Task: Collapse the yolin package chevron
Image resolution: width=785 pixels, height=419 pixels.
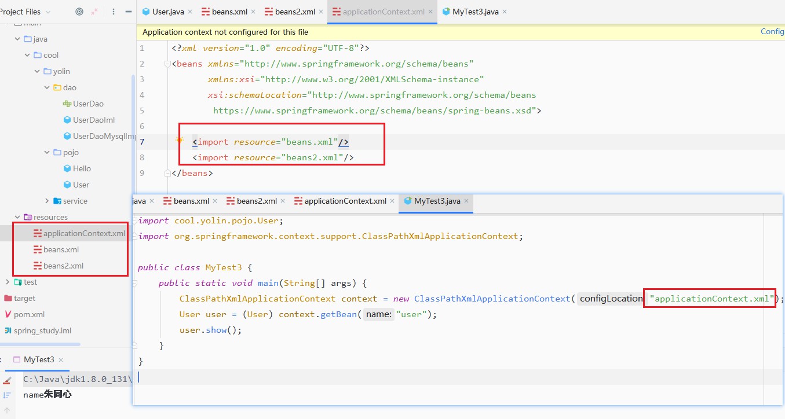Action: (38, 71)
